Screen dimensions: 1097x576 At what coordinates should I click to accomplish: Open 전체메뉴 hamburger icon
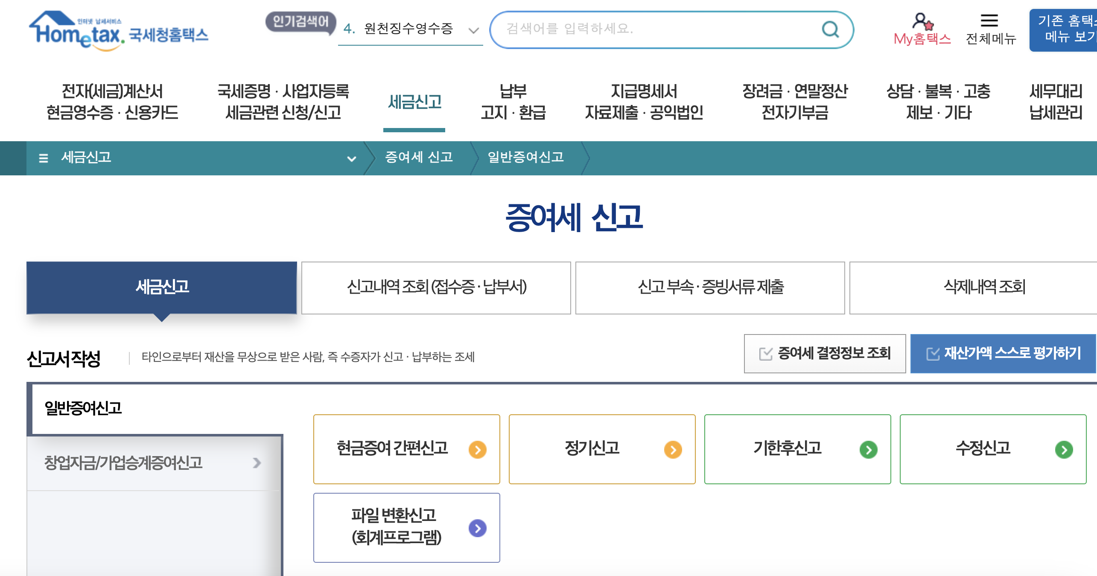click(x=989, y=20)
